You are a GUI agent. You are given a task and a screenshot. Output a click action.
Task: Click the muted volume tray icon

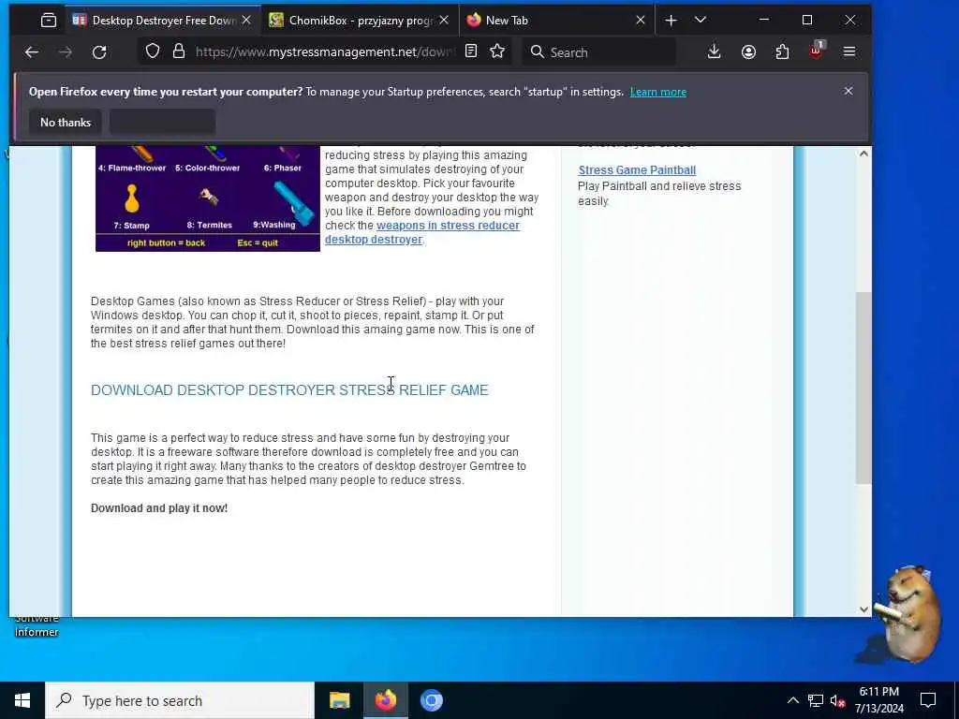(838, 700)
